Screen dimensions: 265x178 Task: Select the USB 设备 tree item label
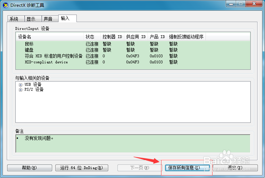pyautogui.click(x=33, y=84)
